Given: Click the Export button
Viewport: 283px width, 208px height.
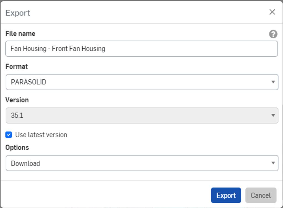Looking at the screenshot, I should 226,195.
